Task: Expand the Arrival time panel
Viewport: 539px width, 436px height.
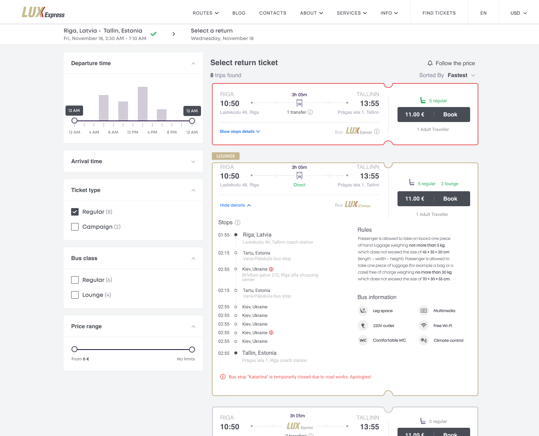Action: click(193, 162)
